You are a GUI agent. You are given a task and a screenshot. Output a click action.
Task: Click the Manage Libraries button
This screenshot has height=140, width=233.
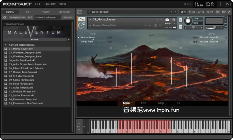pyautogui.click(x=17, y=17)
